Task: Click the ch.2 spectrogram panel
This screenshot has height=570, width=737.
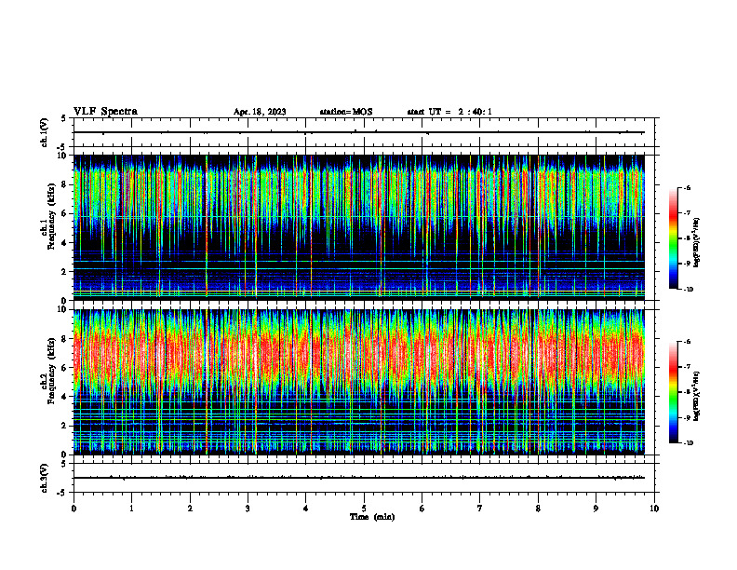Action: [358, 382]
